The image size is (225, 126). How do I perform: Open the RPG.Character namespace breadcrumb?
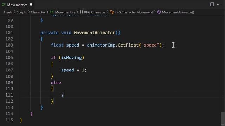95,12
